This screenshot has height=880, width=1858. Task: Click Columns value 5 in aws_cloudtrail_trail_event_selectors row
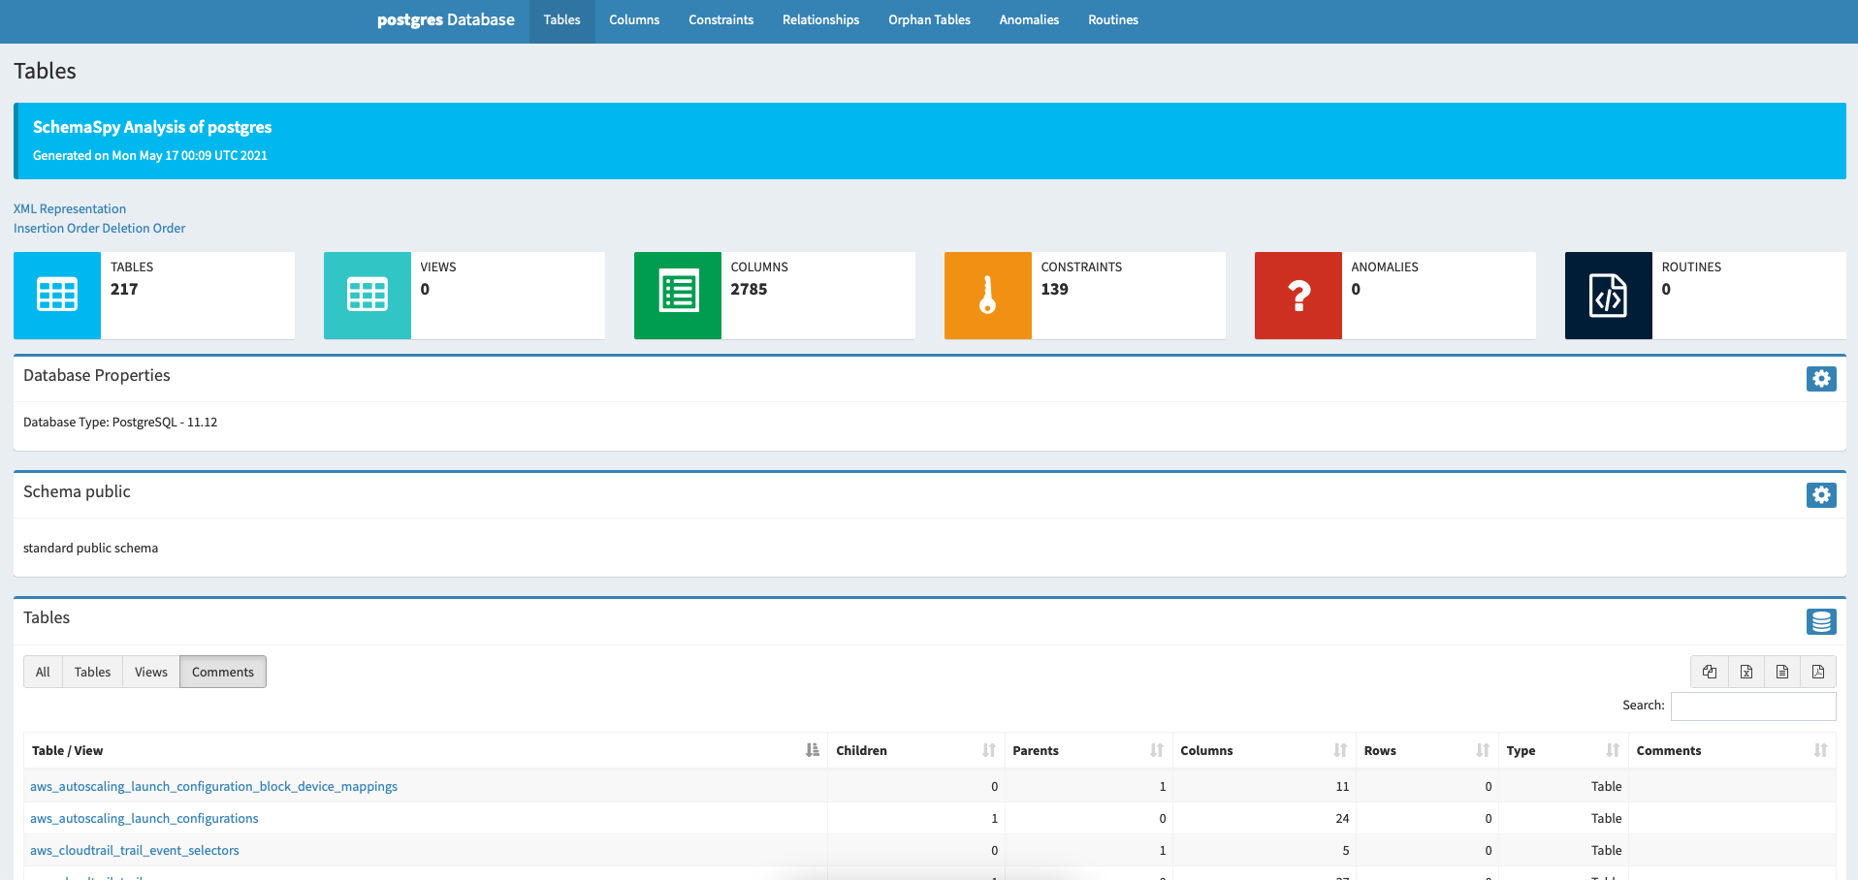[x=1346, y=850]
